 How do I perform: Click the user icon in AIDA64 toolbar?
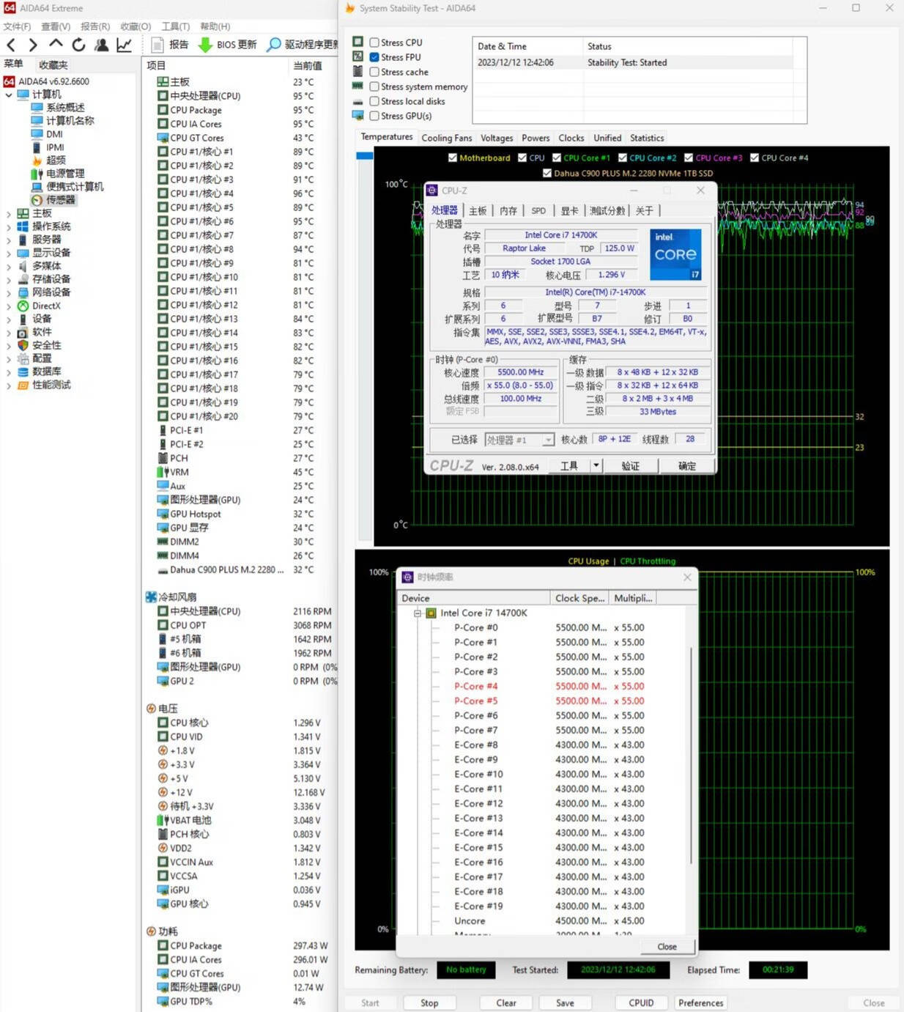click(x=101, y=45)
